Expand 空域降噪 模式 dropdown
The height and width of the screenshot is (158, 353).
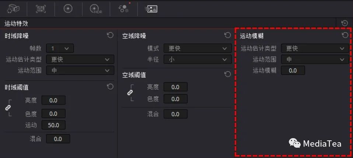tap(198, 48)
